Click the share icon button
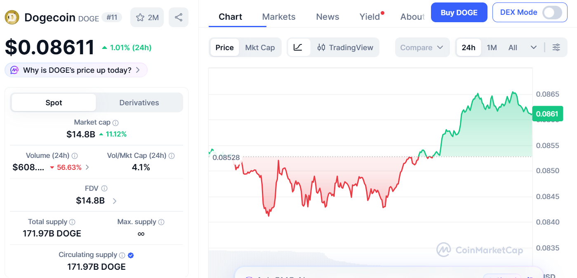Viewport: 577px width, 278px height. coord(179,17)
